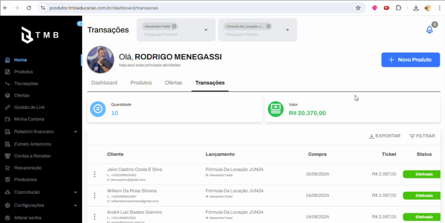Open Gestão de Link page

click(29, 107)
